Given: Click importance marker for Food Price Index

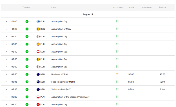Looking at the screenshot, I should (118, 82).
